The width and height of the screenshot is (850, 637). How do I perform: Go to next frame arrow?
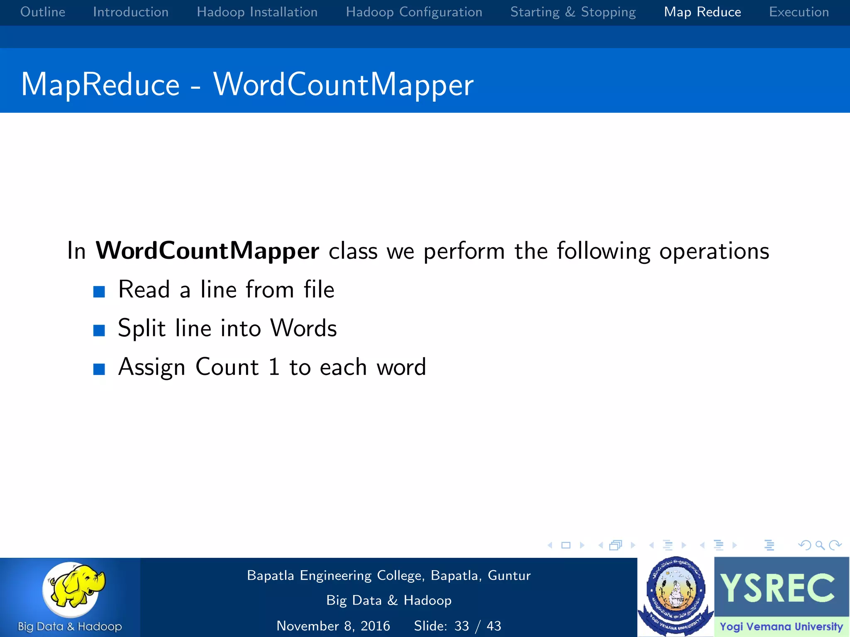click(633, 545)
